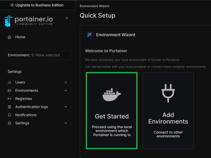Click the Home house icon
Screen dimensions: 211x158
[x=9, y=37]
